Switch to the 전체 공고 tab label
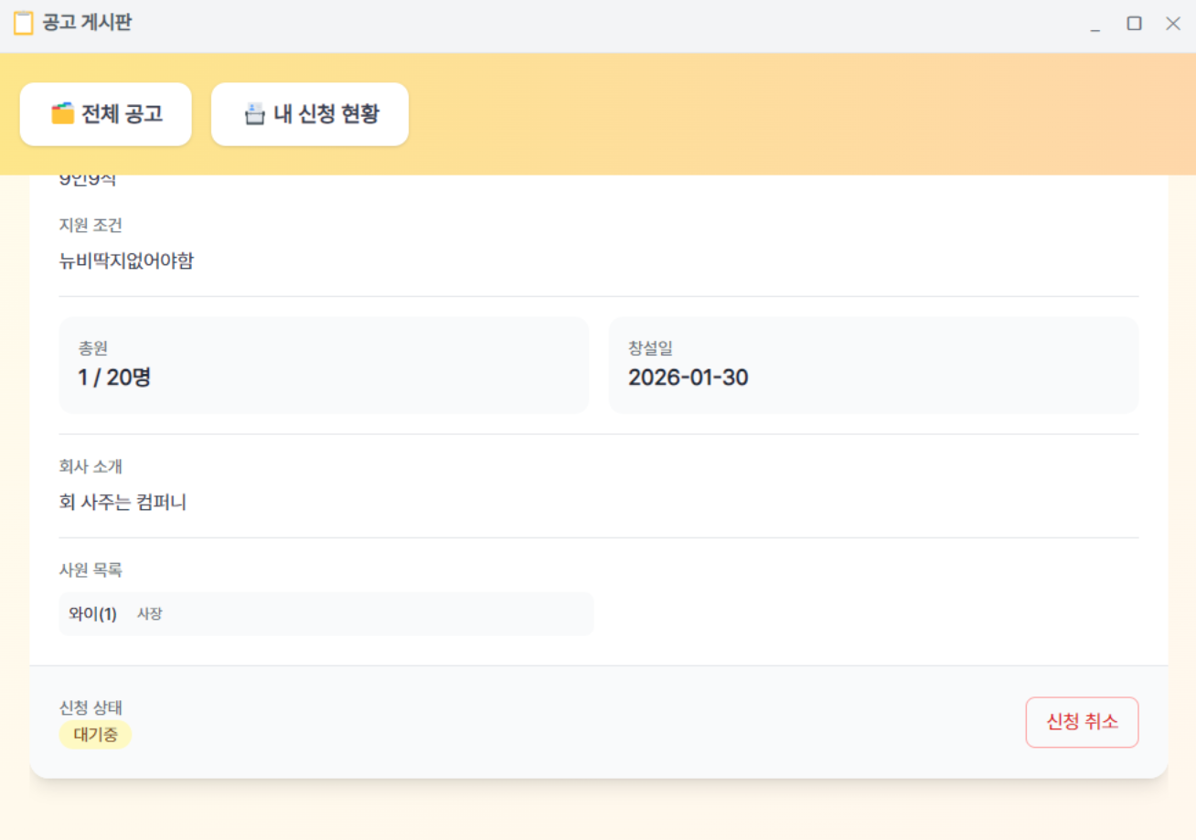 [122, 114]
